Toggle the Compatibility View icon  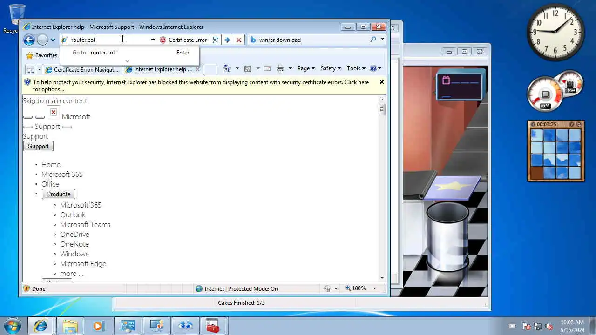click(x=216, y=40)
